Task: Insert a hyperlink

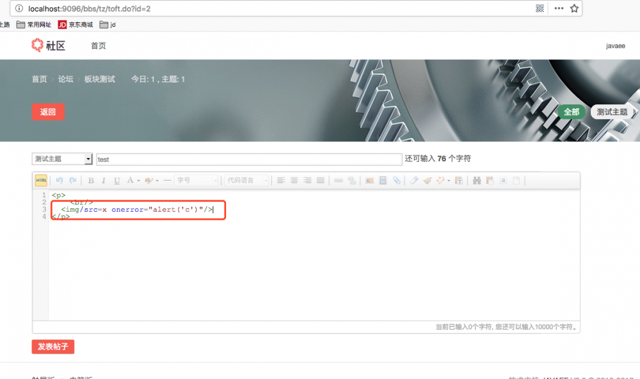Action: 339,181
